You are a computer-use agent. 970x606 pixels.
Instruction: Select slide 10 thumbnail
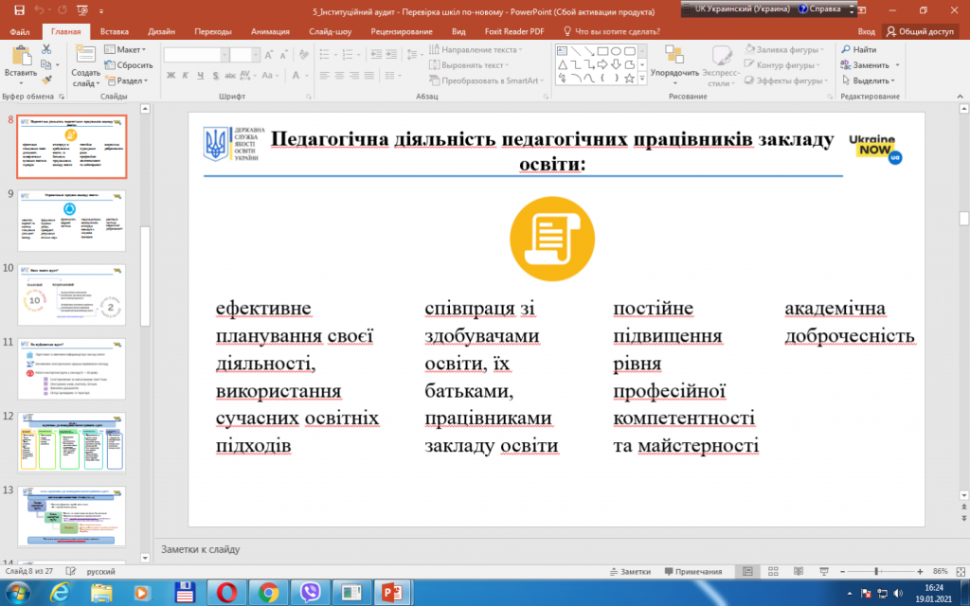coord(71,295)
